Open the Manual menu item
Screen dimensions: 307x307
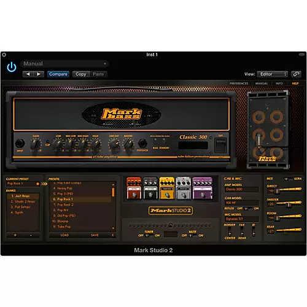point(262,84)
